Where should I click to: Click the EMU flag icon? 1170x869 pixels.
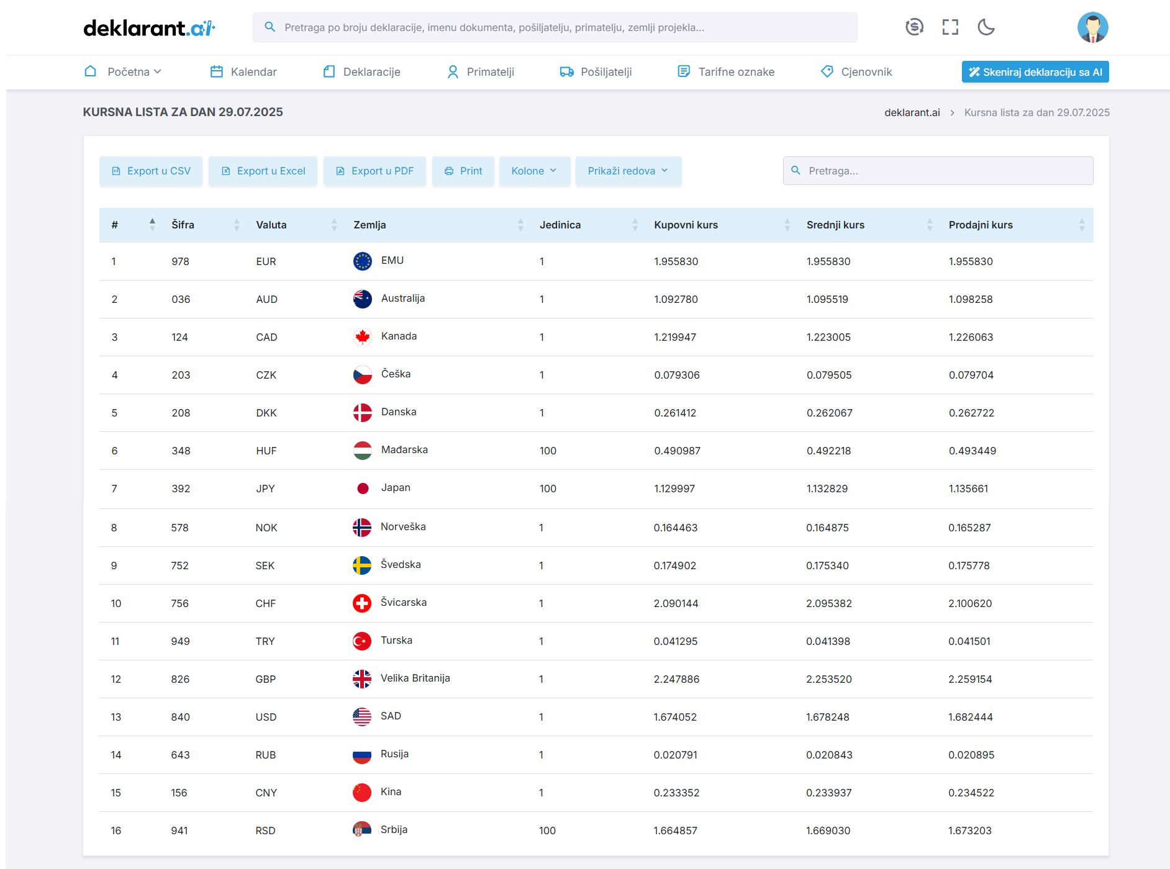point(363,261)
